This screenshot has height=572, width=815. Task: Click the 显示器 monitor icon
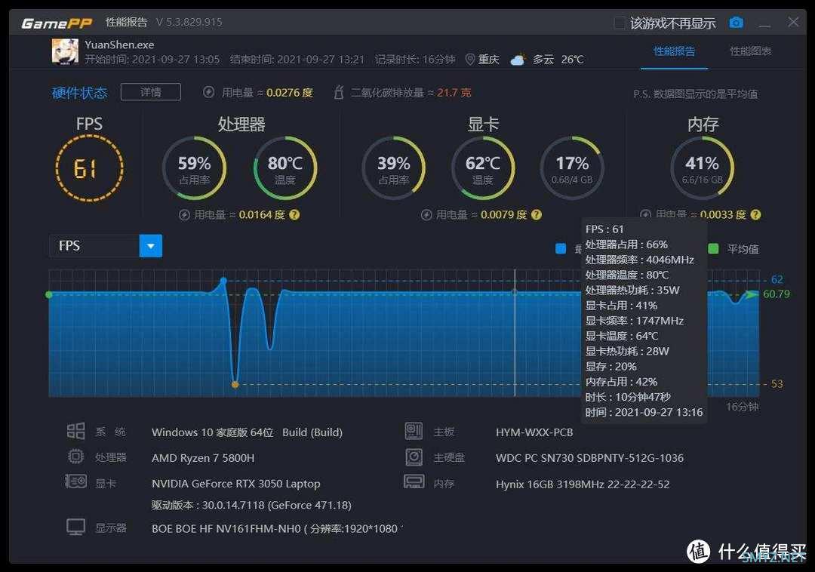76,527
